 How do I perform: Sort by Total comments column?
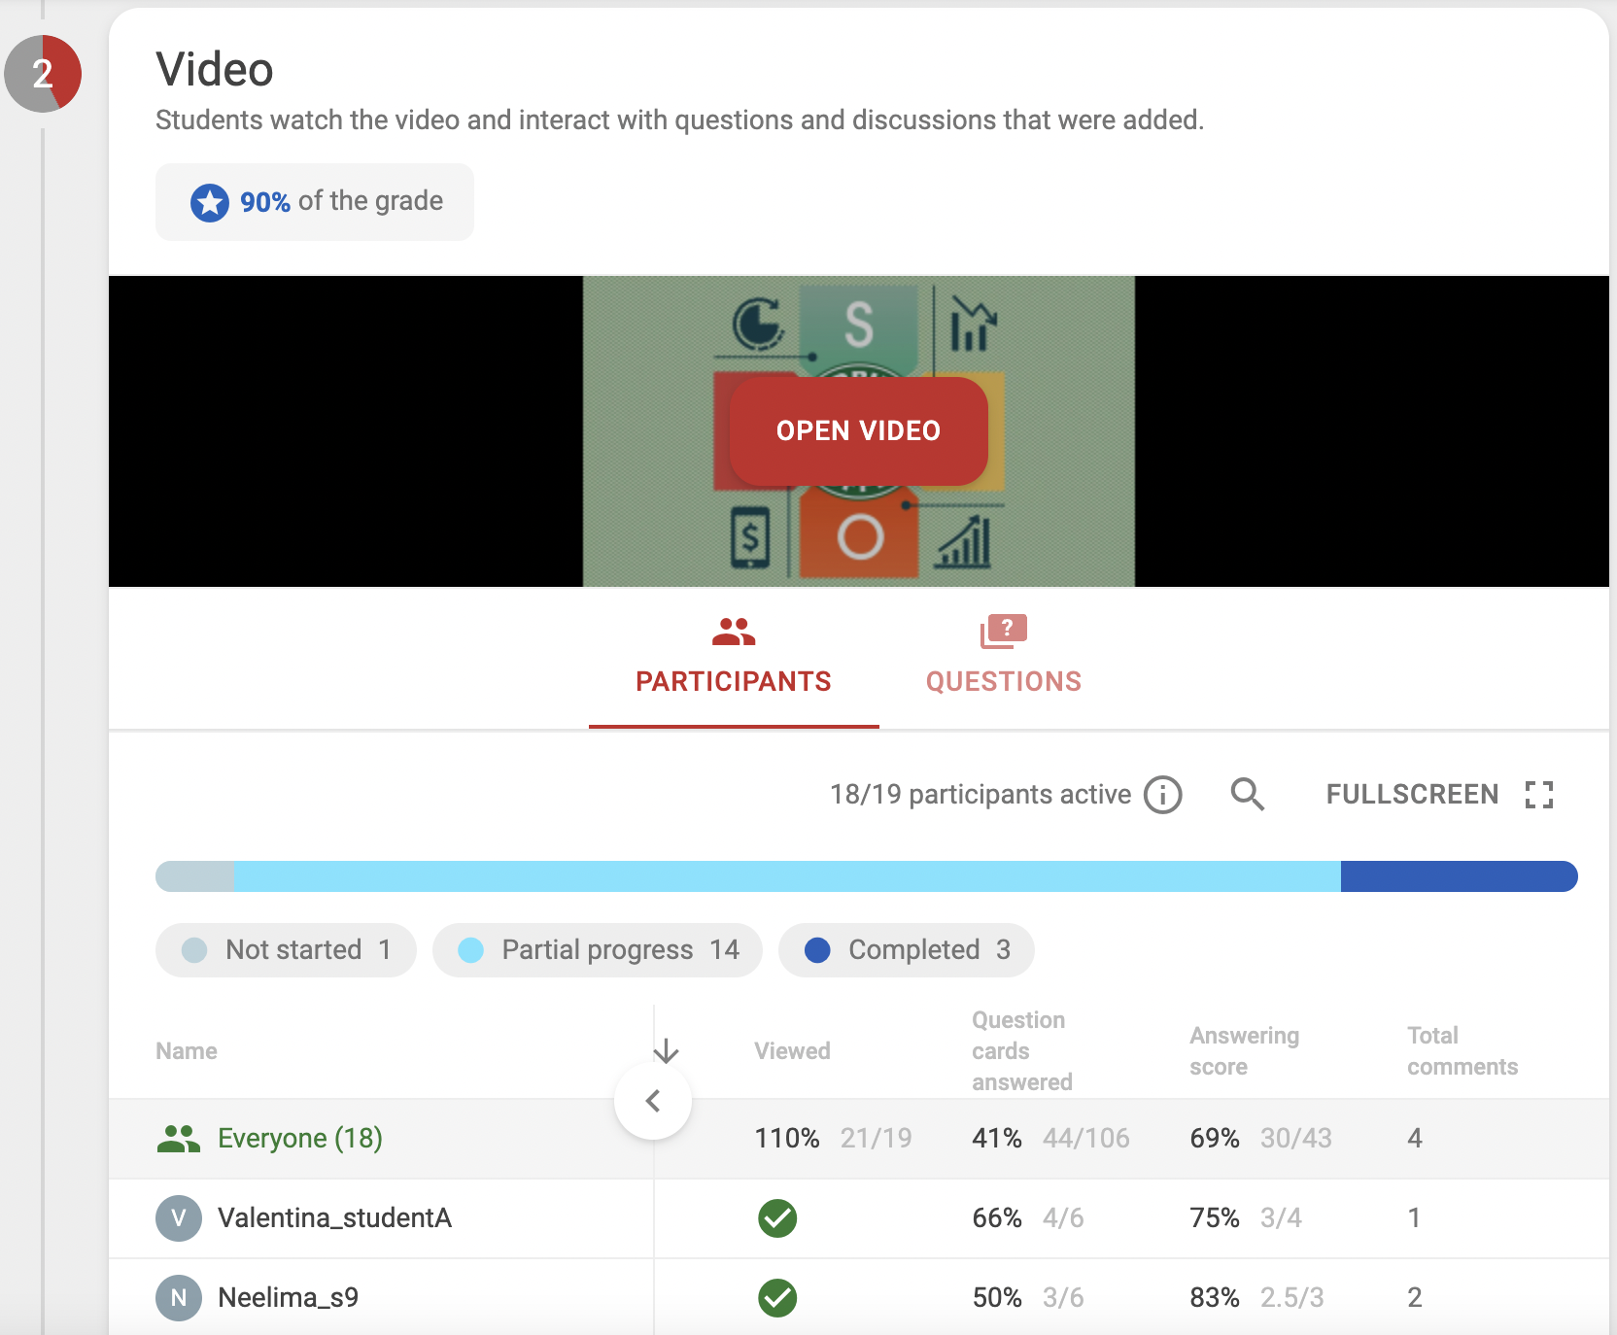pos(1462,1051)
